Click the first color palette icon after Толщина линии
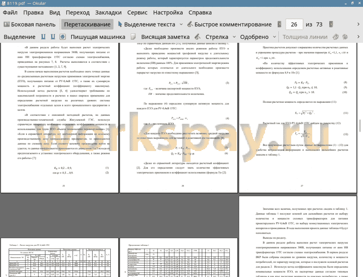Image resolution: width=363 pixels, height=277 pixels. click(x=336, y=37)
